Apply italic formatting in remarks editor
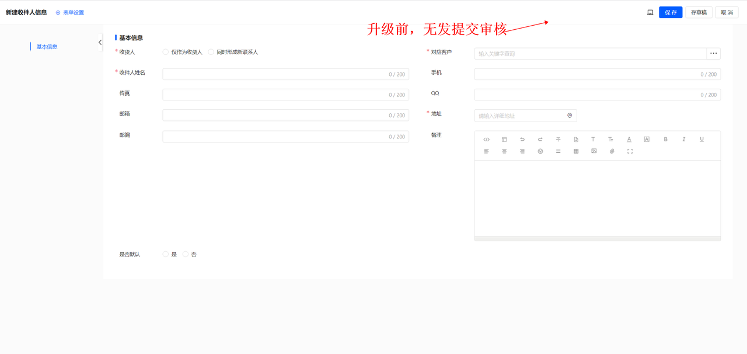This screenshot has width=747, height=354. point(683,140)
